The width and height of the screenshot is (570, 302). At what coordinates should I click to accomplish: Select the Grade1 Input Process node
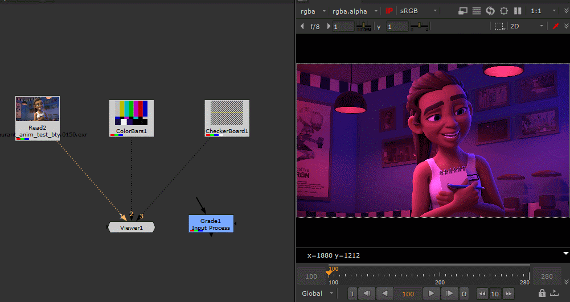211,224
